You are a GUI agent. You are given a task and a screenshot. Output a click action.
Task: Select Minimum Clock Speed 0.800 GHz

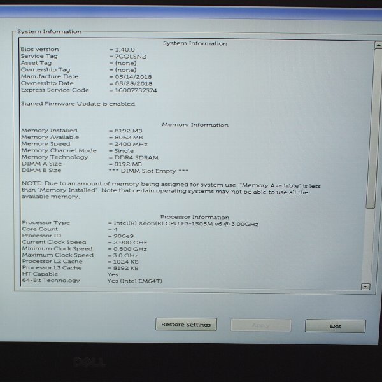click(x=130, y=249)
